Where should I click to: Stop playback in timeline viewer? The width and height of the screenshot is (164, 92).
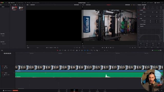click(x=107, y=48)
